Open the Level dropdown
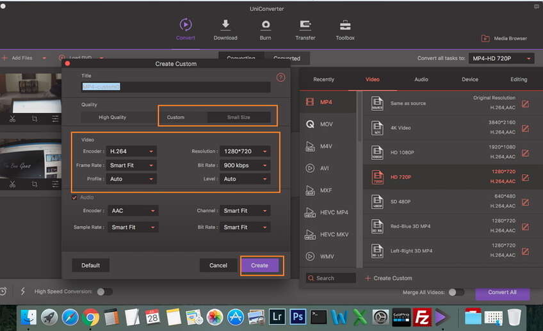The image size is (543, 331). [x=245, y=179]
